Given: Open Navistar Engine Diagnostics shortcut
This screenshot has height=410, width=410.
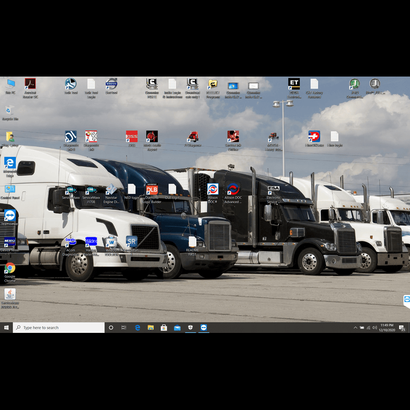Looking at the screenshot, I should point(112,194).
